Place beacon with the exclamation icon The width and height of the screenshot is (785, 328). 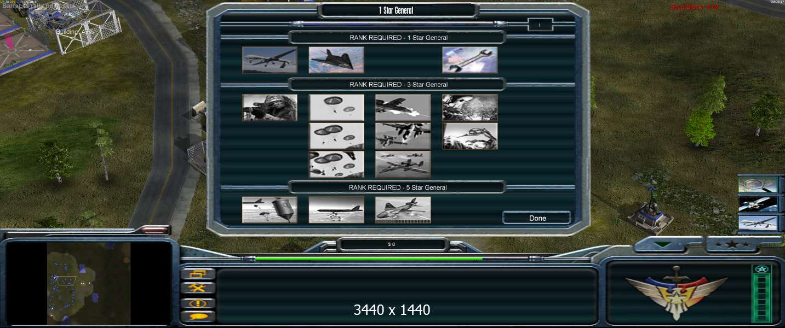198,303
